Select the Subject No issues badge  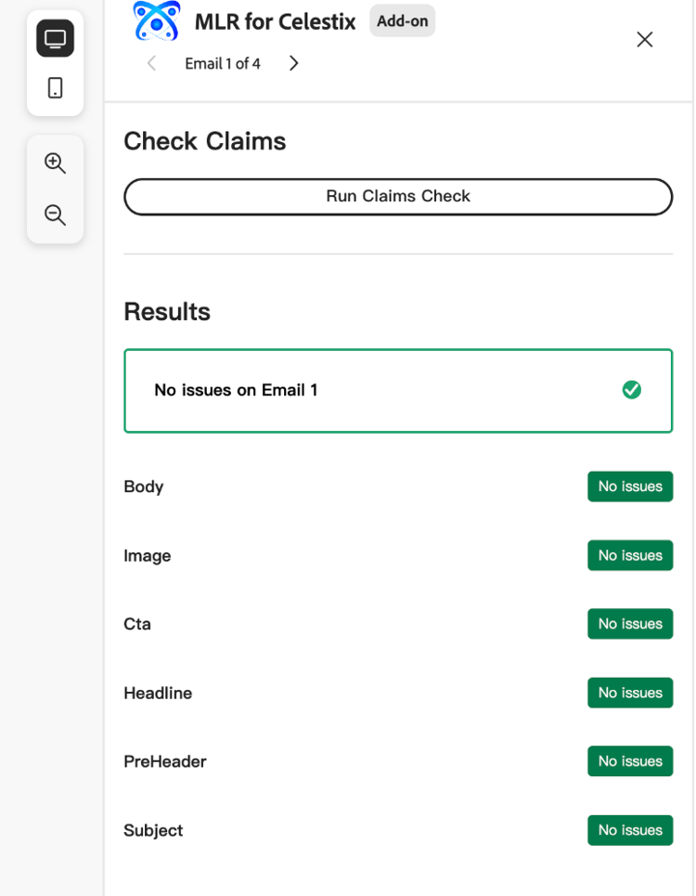tap(630, 830)
